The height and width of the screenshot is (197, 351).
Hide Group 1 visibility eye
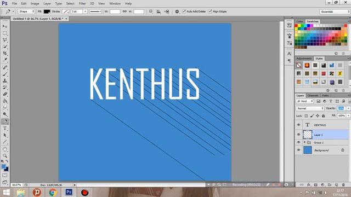pyautogui.click(x=298, y=142)
